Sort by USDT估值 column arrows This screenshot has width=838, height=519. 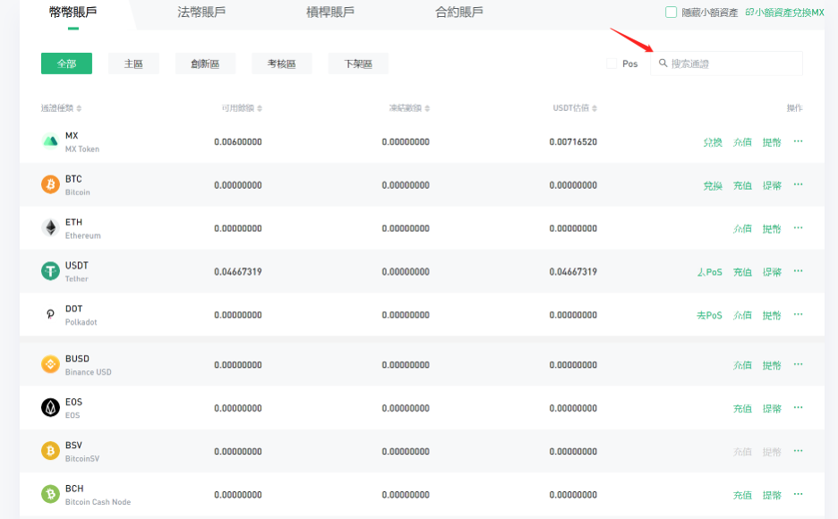click(594, 109)
